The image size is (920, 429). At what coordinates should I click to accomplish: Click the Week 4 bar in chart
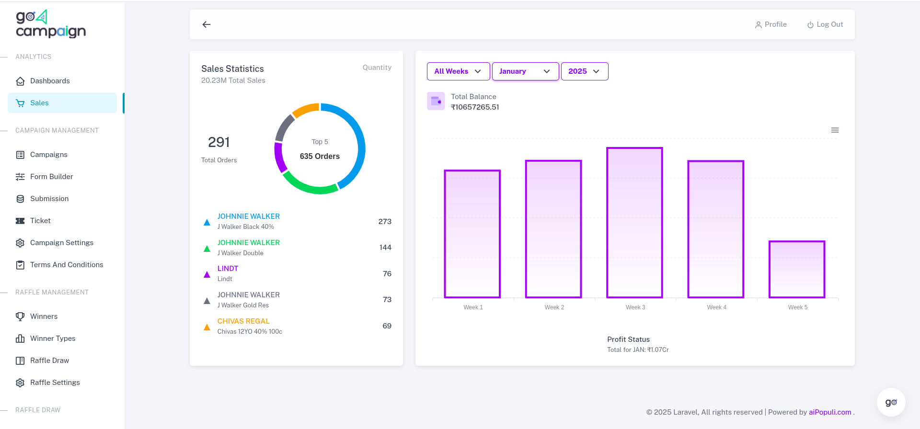[x=716, y=229]
